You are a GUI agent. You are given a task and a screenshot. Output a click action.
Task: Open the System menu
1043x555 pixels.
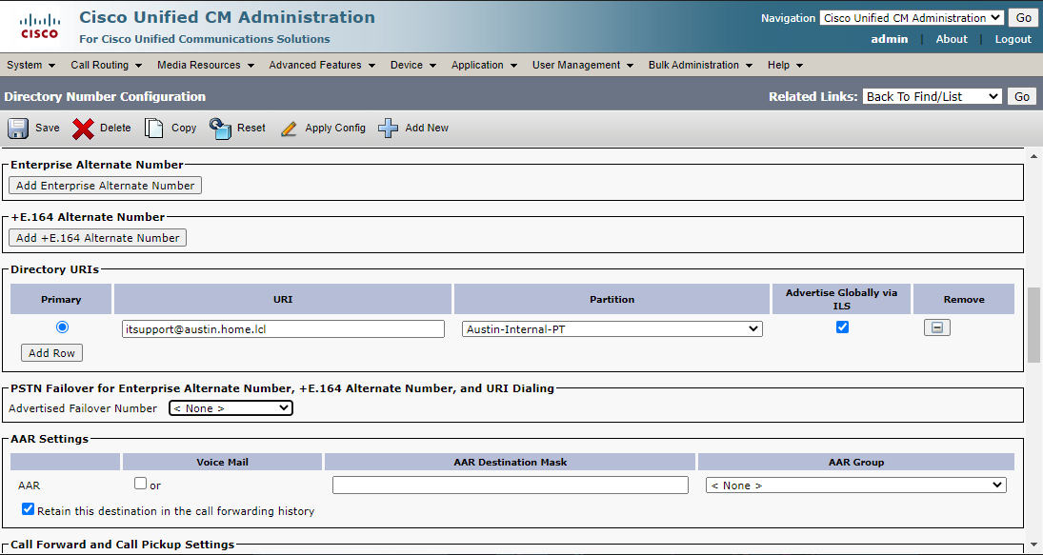coord(30,65)
